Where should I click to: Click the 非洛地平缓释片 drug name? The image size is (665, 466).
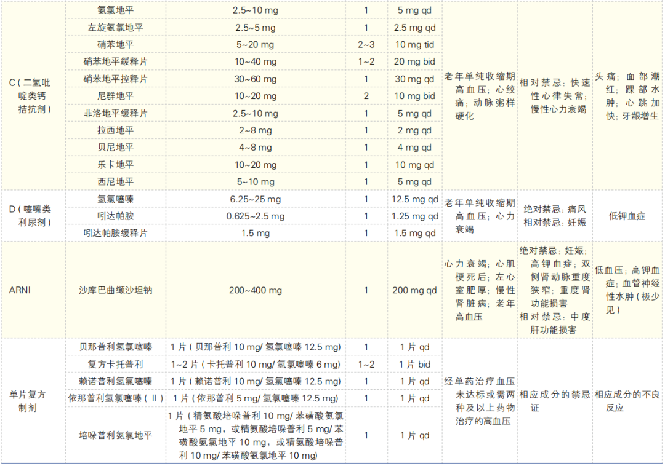(115, 114)
